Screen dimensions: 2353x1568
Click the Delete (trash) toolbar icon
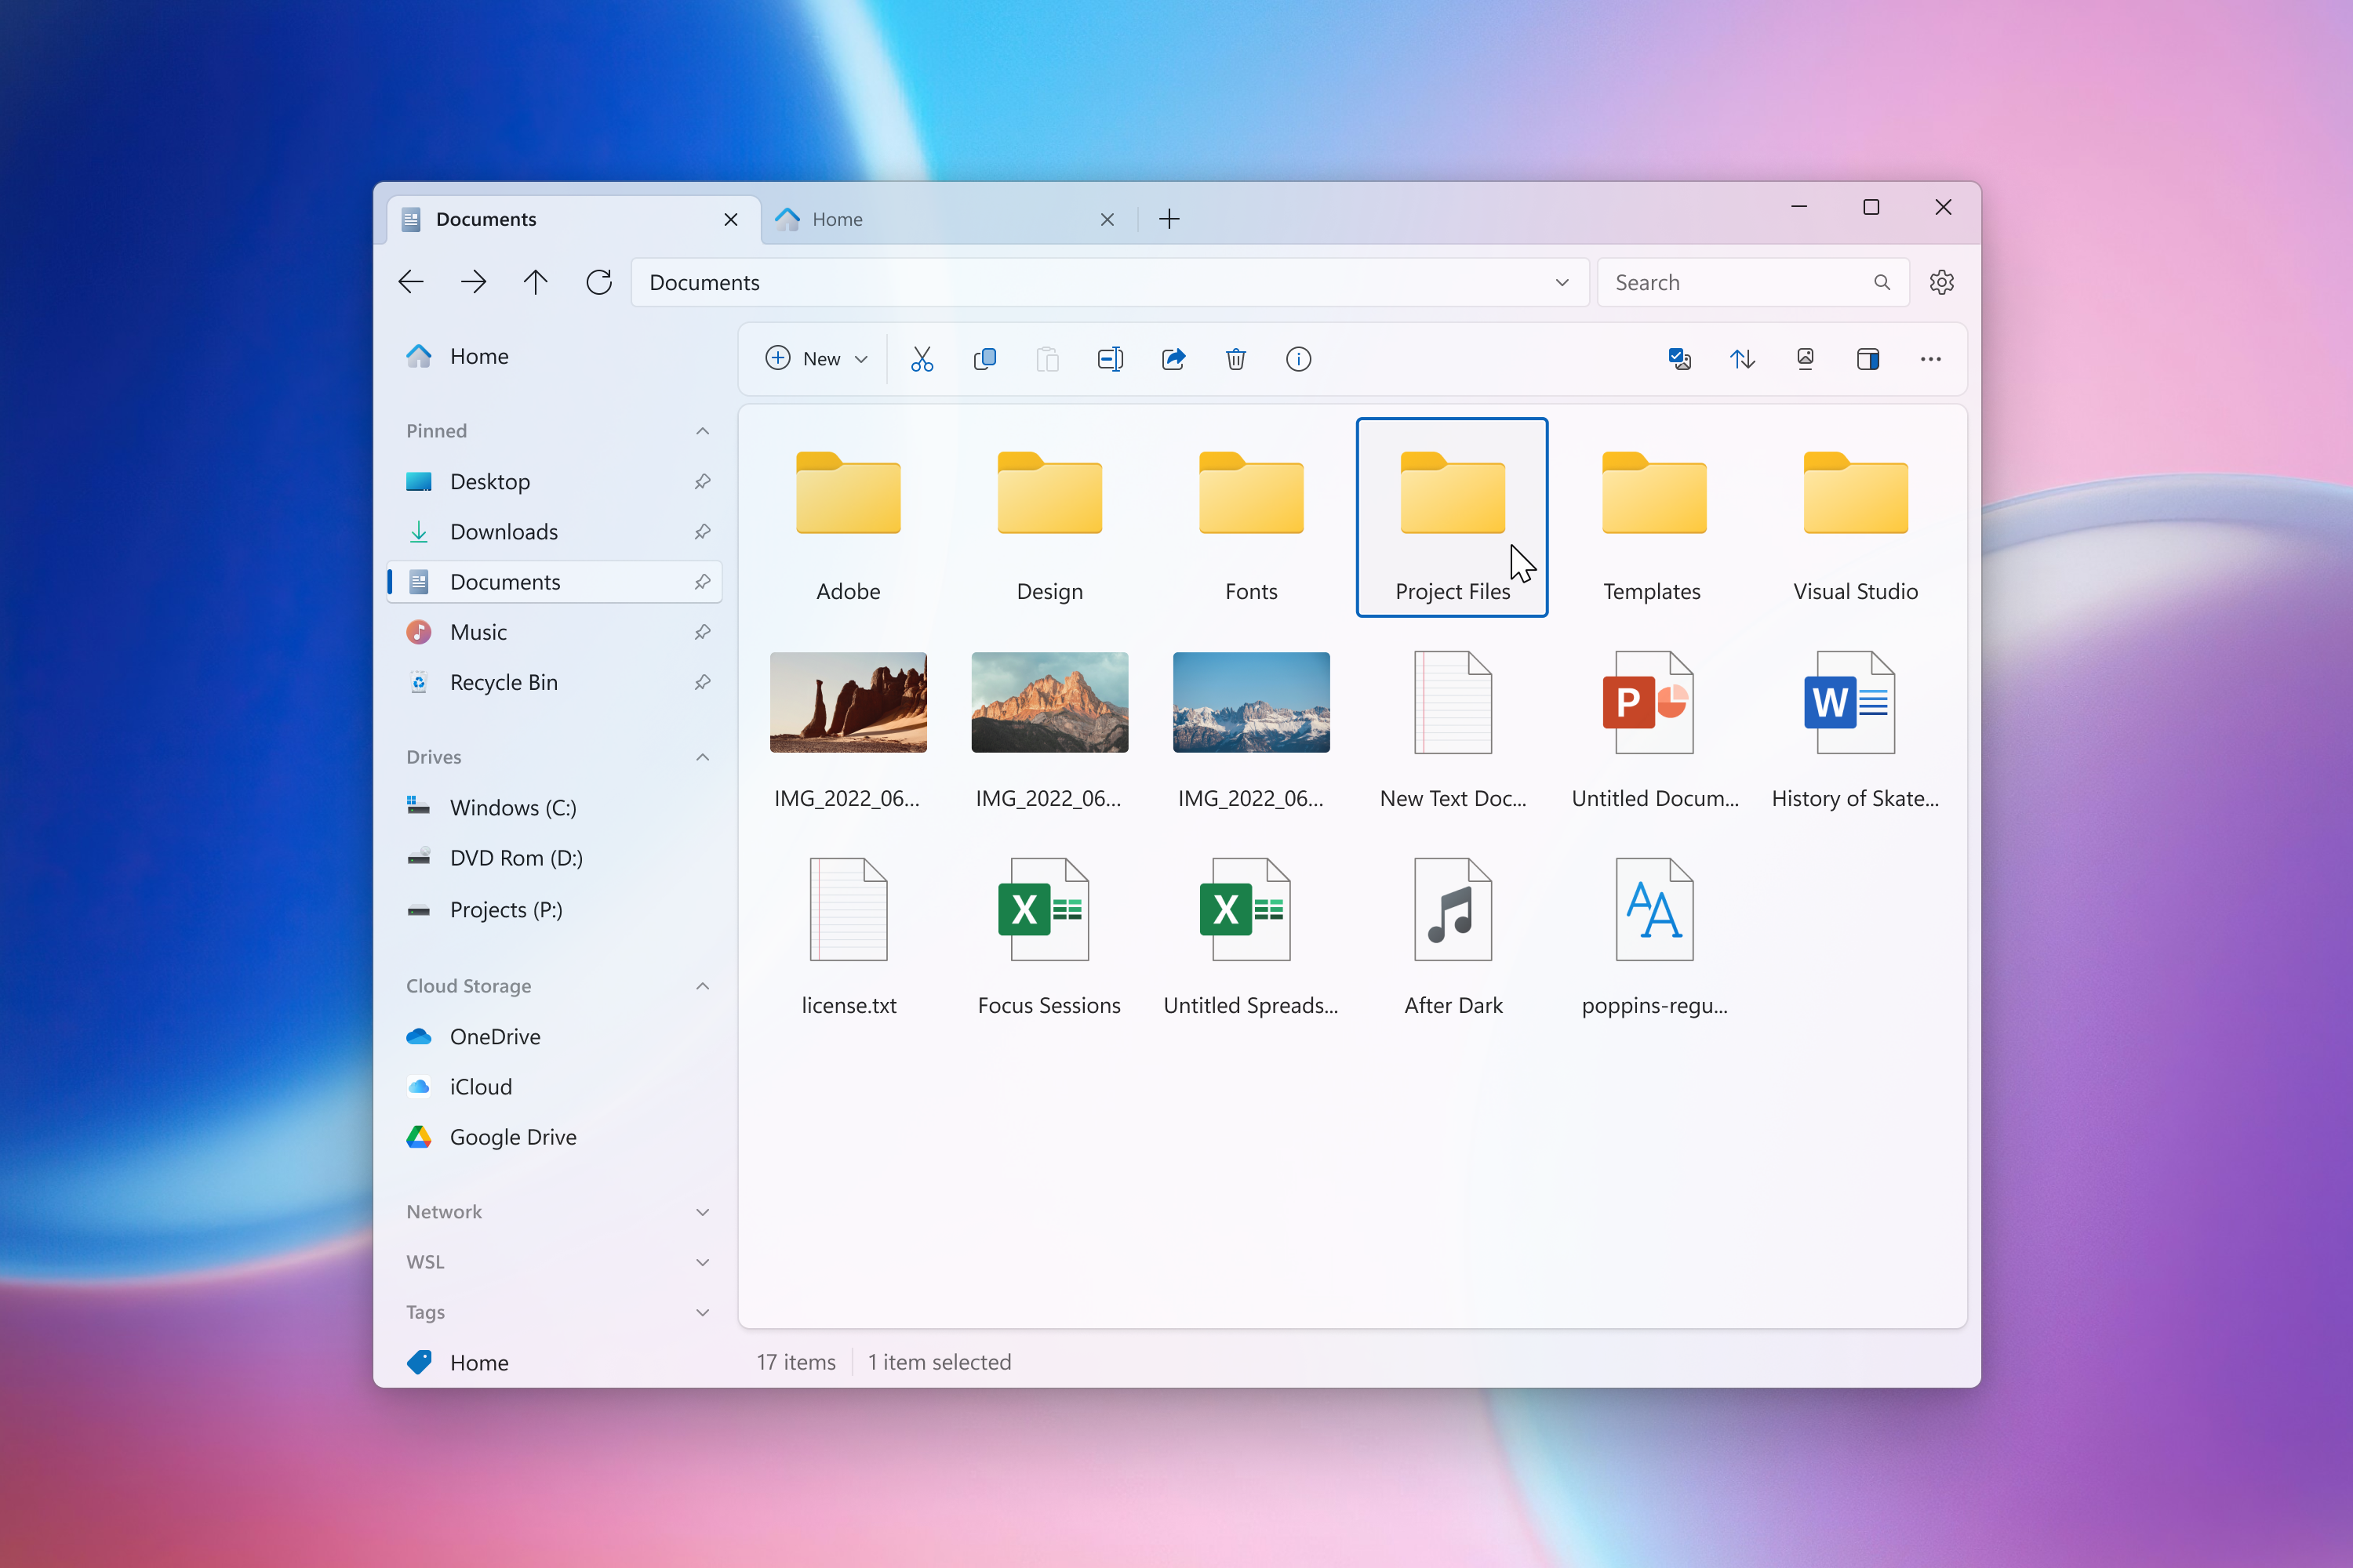1236,359
